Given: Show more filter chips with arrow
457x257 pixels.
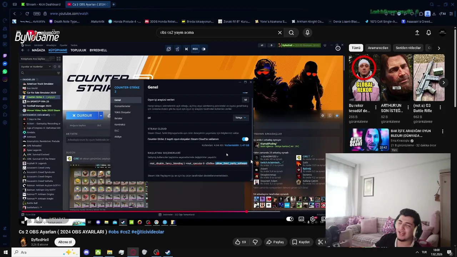Looking at the screenshot, I should (439, 48).
